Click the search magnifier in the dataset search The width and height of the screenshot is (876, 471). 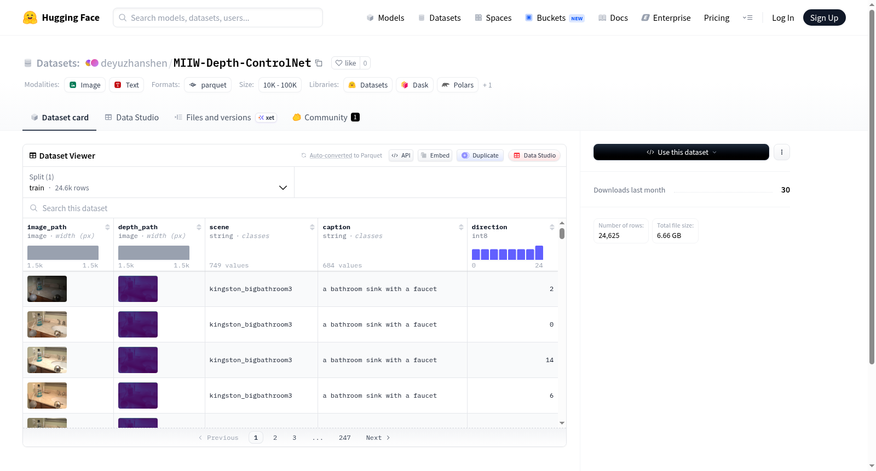pyautogui.click(x=34, y=208)
